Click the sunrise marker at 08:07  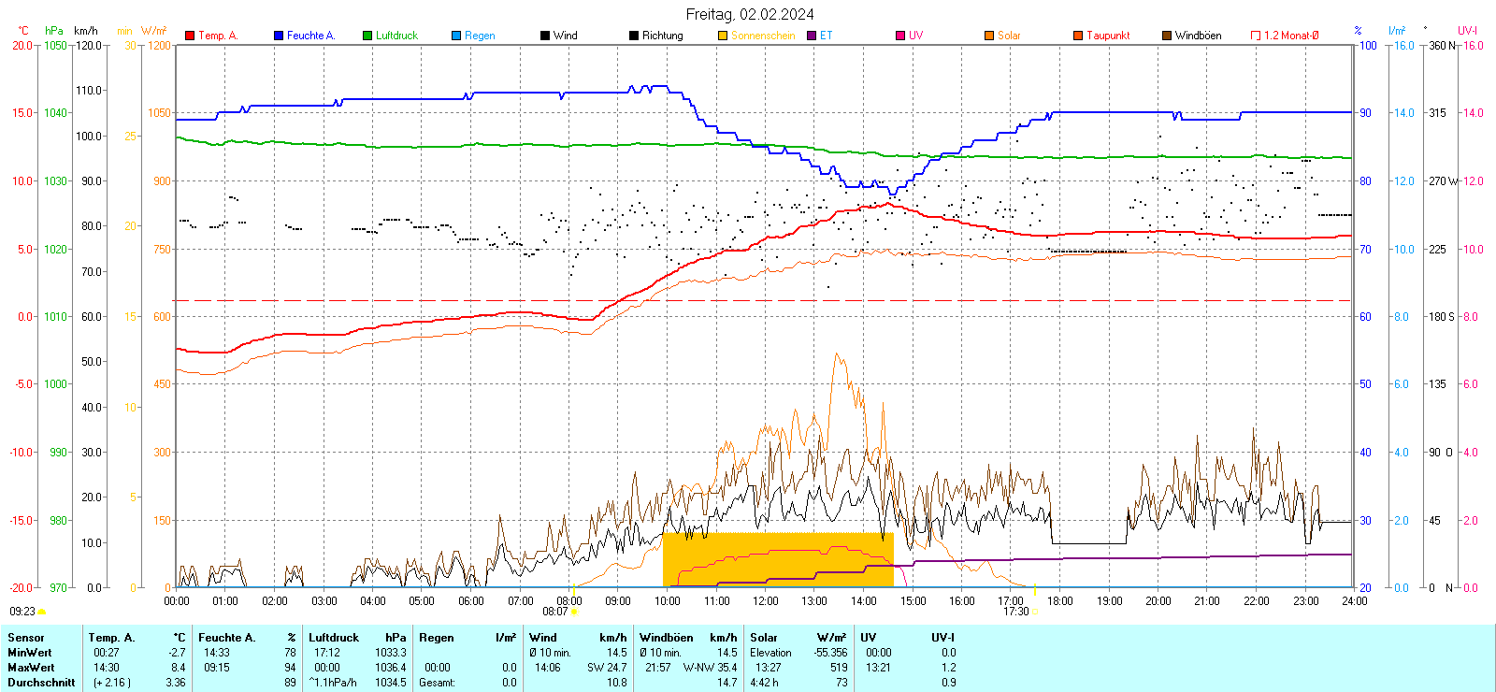coord(574,612)
